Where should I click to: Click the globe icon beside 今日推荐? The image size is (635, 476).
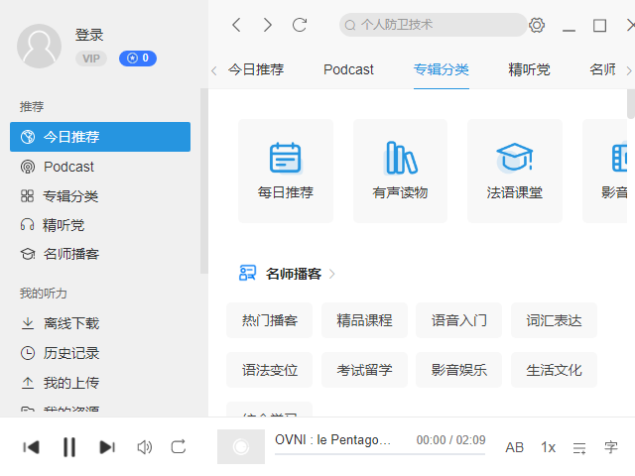28,137
